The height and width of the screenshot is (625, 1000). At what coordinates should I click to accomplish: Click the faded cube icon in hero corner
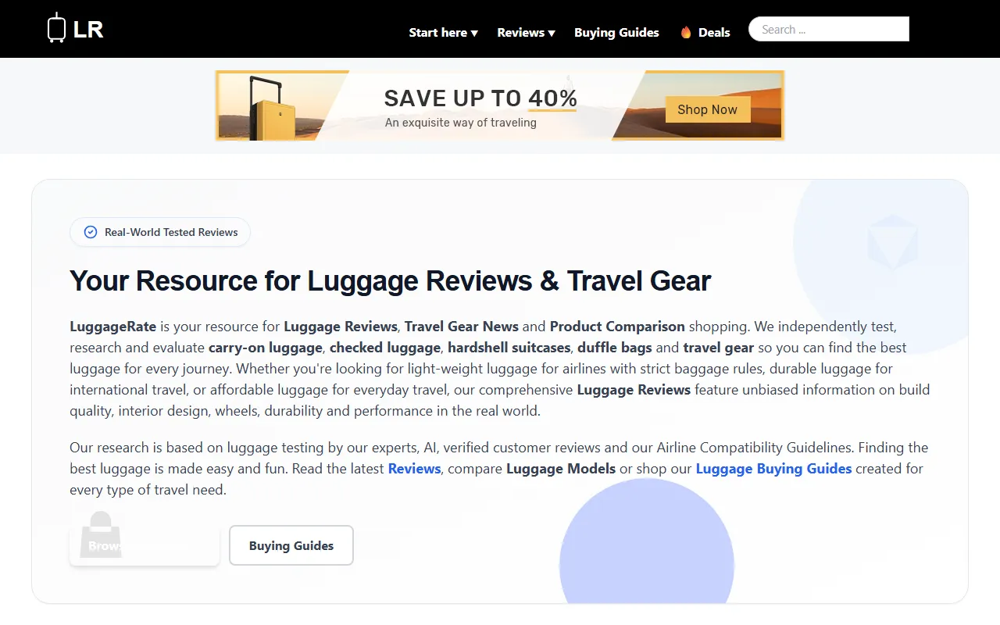[892, 241]
